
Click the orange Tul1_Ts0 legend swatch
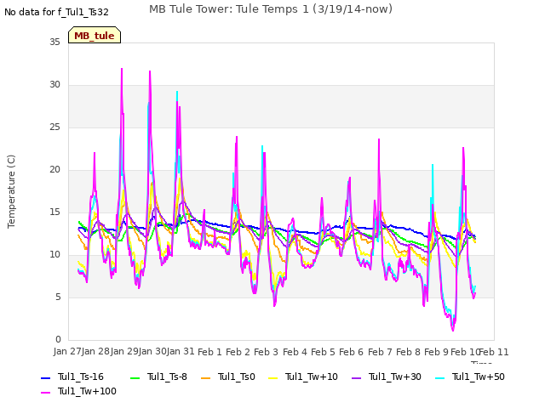coord(206,377)
